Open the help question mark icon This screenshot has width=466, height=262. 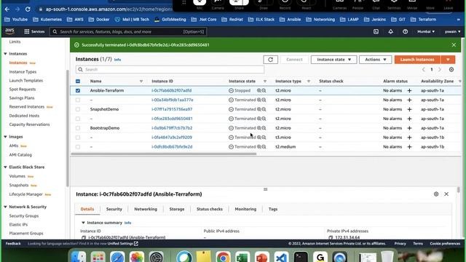(405, 31)
